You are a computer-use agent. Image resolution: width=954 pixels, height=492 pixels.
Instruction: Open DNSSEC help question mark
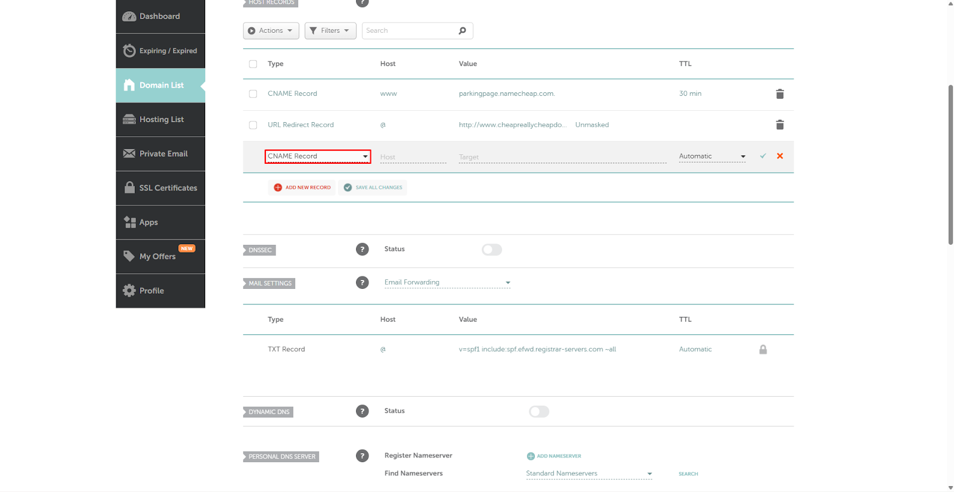point(362,250)
